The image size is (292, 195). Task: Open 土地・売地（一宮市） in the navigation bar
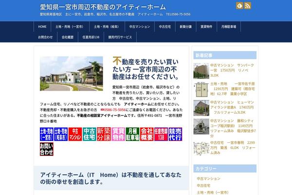[70, 27]
